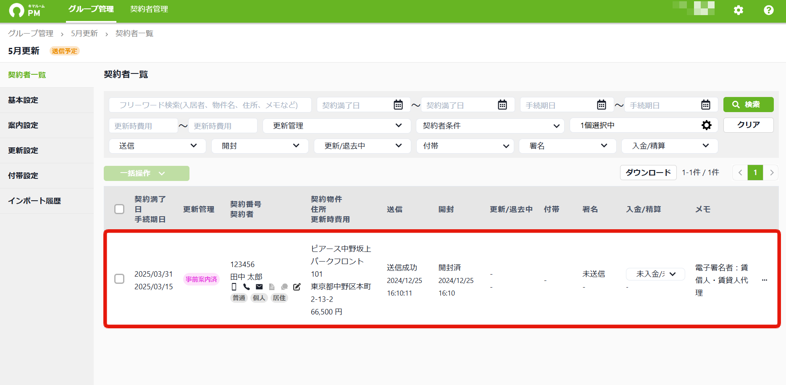This screenshot has height=385, width=786.
Task: Tick the select-all checkbox in table header
Action: click(119, 209)
